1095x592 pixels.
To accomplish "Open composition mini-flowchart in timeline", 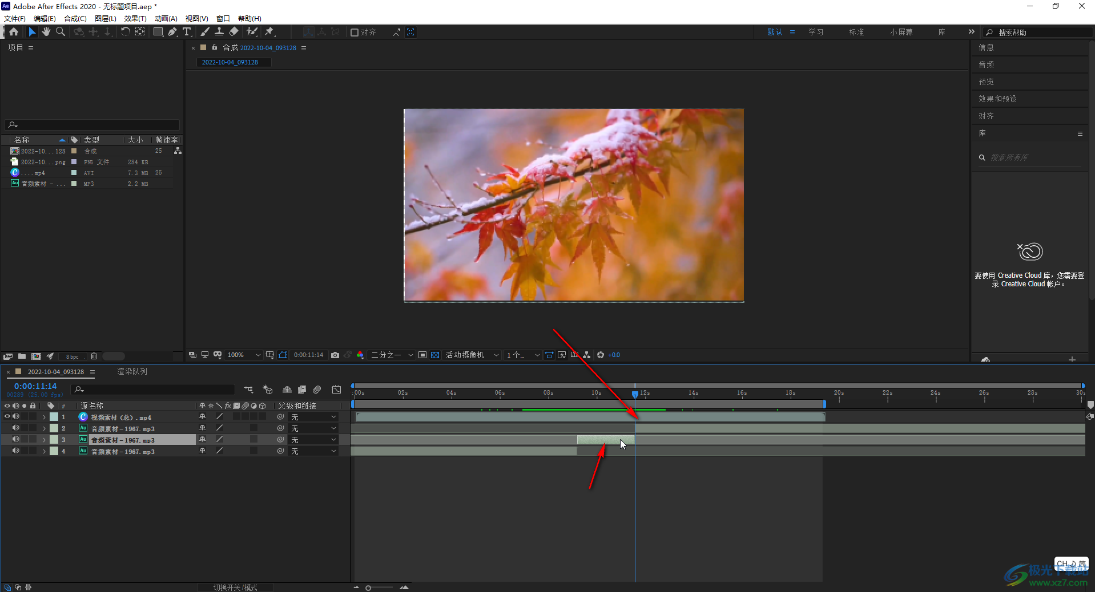I will tap(249, 390).
